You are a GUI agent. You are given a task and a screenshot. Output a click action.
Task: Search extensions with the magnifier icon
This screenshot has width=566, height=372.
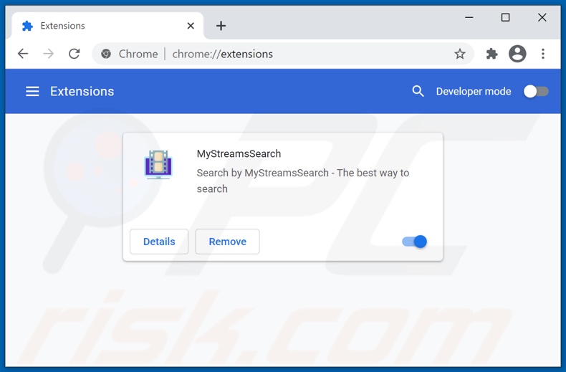[x=418, y=91]
